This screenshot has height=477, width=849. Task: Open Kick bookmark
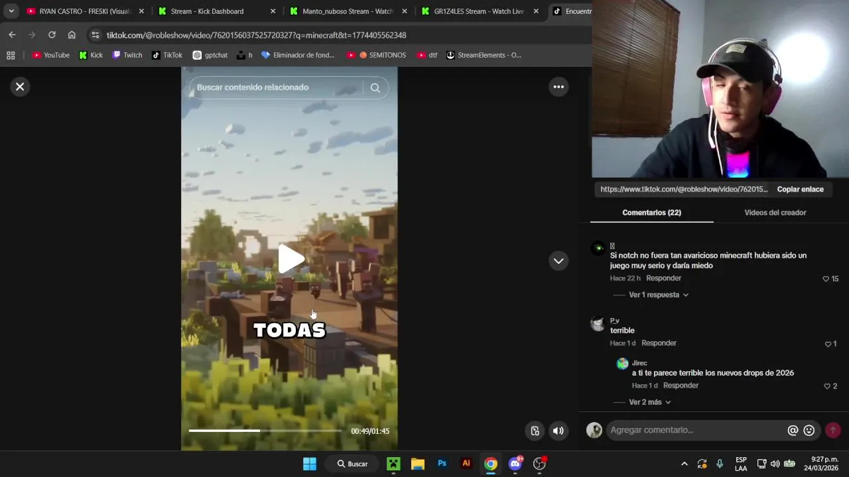point(91,55)
